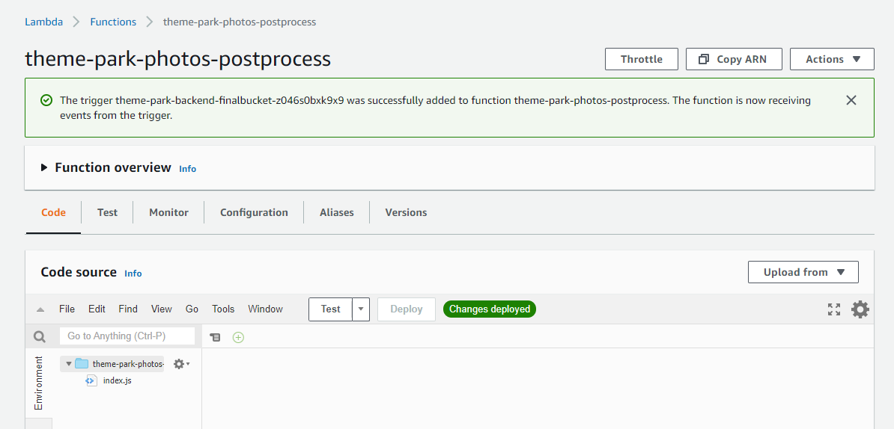This screenshot has width=894, height=429.
Task: Open the Window menu in editor
Action: click(265, 309)
